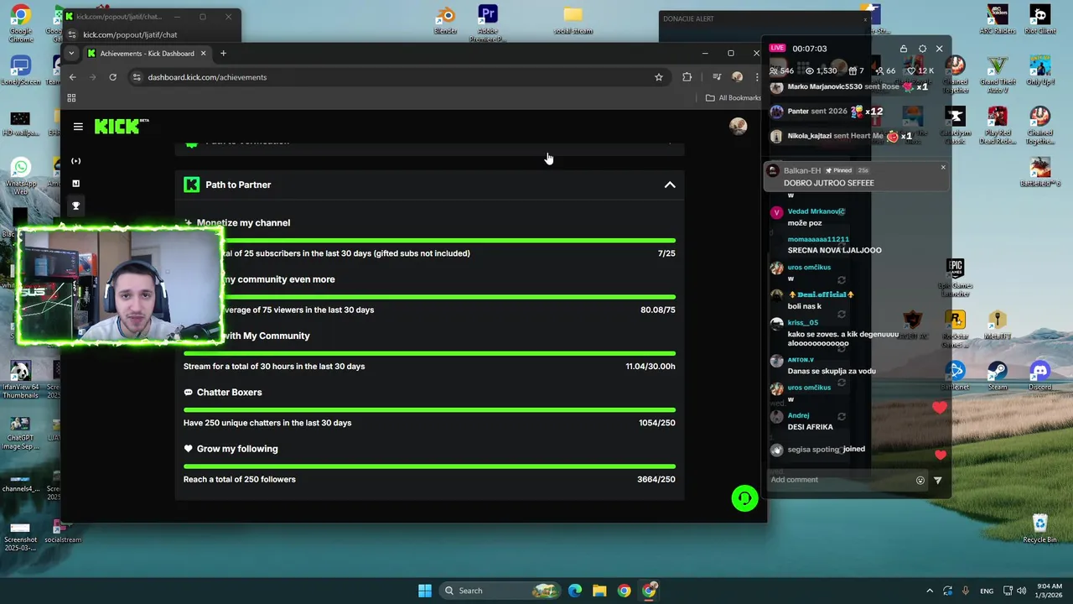Screen dimensions: 1073x604
Task: Click Chrome profile avatar in toolbar
Action: (737, 77)
